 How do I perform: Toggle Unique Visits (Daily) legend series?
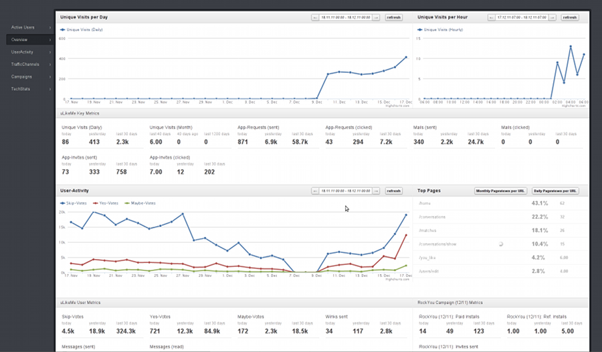[82, 29]
